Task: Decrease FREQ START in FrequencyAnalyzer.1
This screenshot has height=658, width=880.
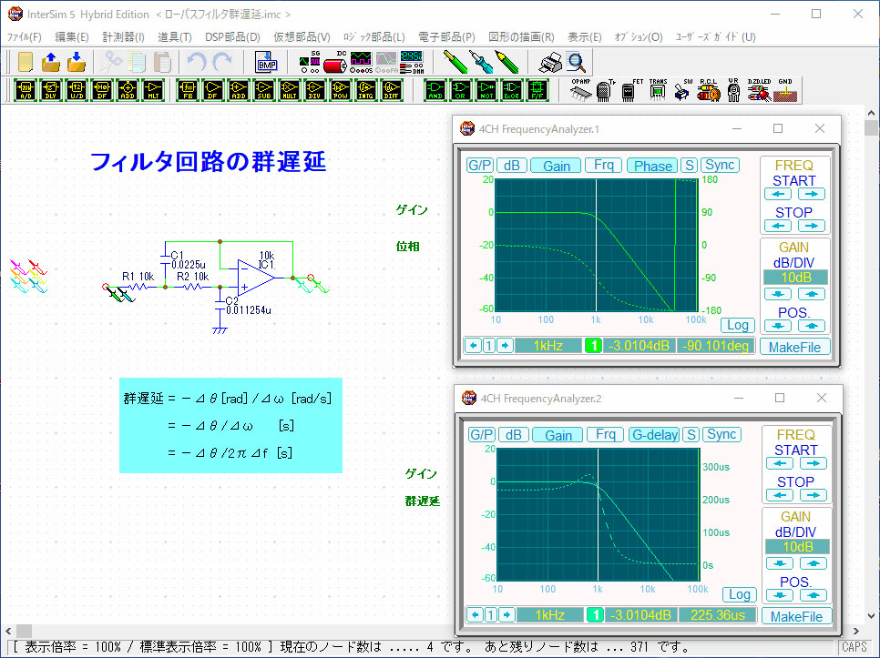Action: pyautogui.click(x=778, y=194)
